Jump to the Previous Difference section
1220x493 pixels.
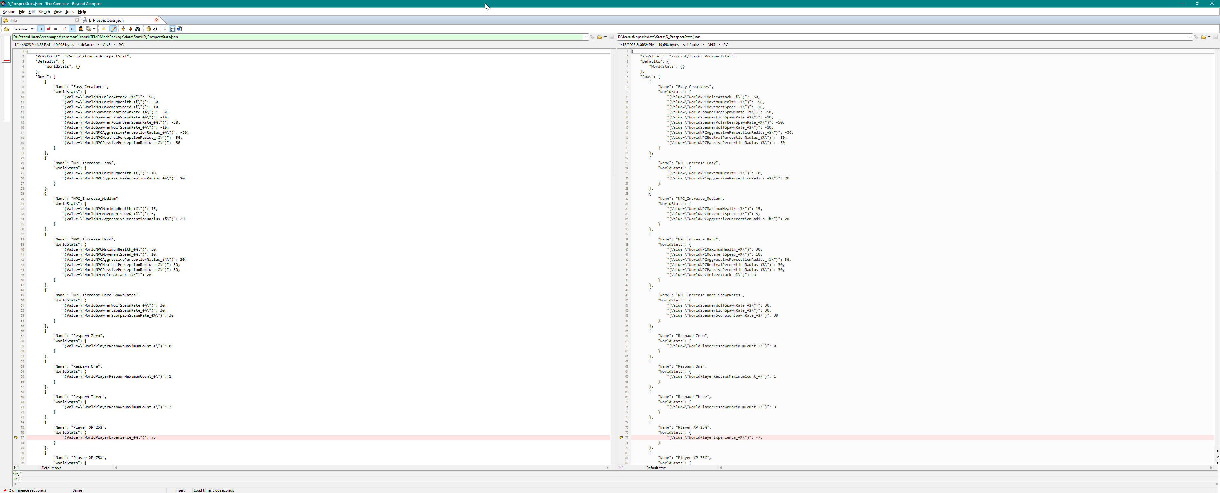tap(131, 29)
